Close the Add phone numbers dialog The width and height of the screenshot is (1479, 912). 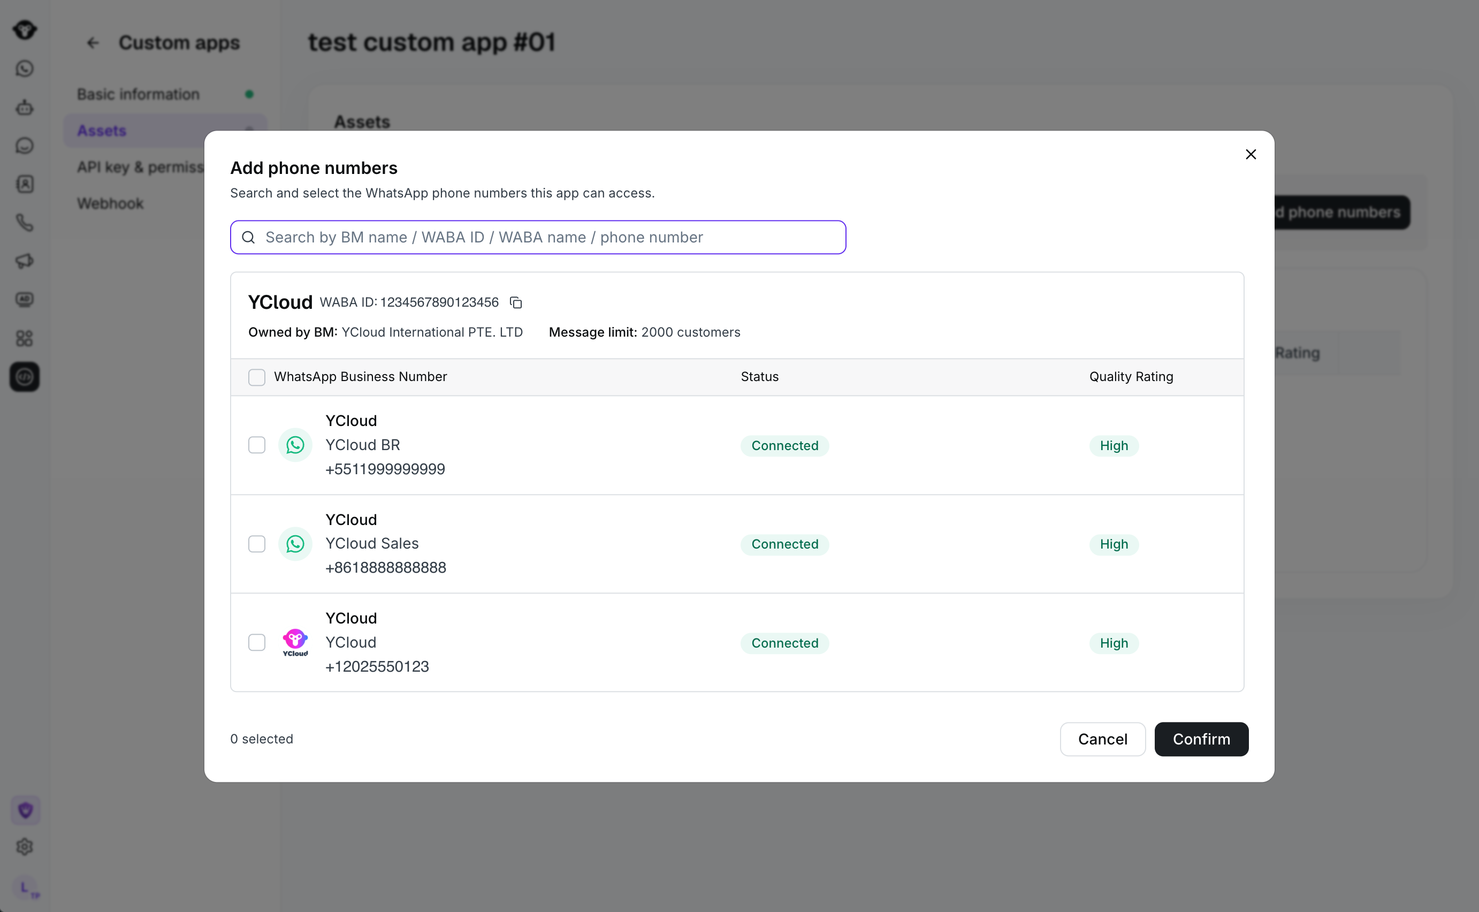[x=1251, y=155]
